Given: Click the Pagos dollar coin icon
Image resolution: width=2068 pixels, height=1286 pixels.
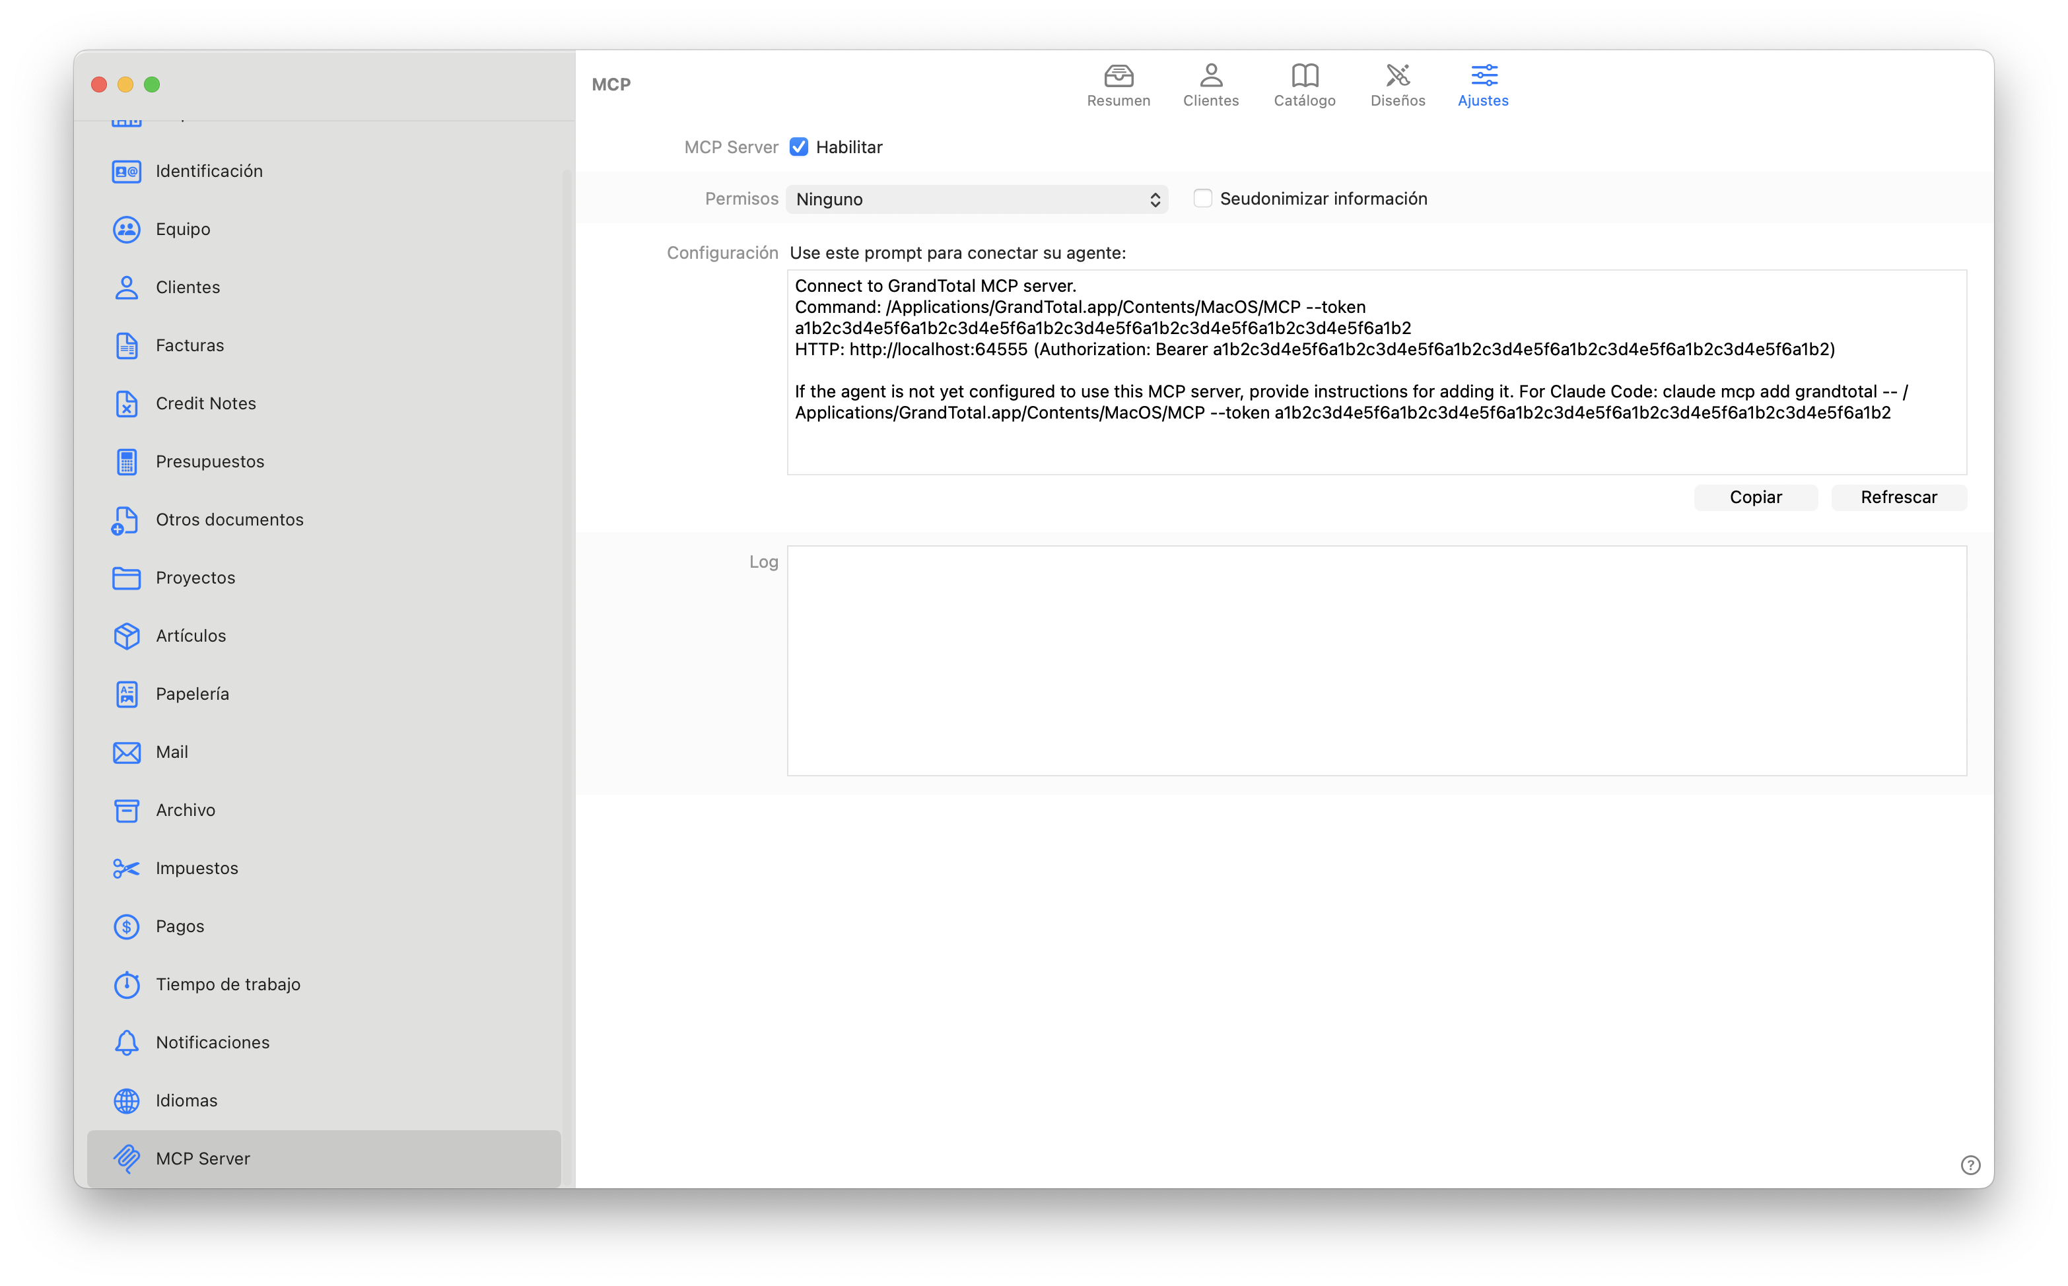Looking at the screenshot, I should click(127, 927).
